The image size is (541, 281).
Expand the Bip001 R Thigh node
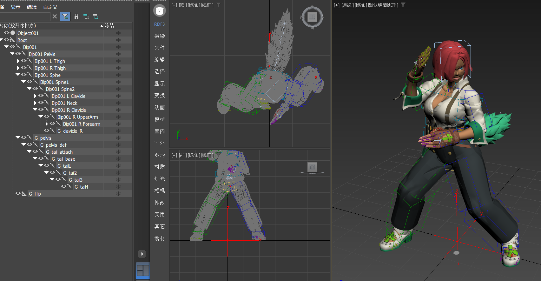pyautogui.click(x=18, y=68)
